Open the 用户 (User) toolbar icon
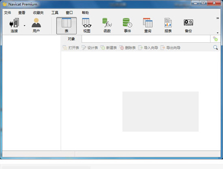Screen dimensions: 223x169 coord(36,26)
